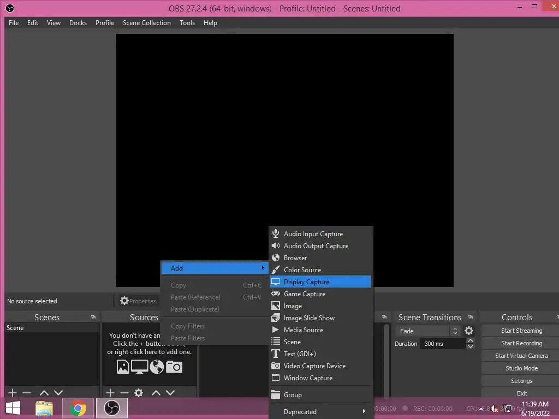The image size is (559, 419).
Task: Click the Video Capture Device camera icon
Action: click(x=276, y=366)
